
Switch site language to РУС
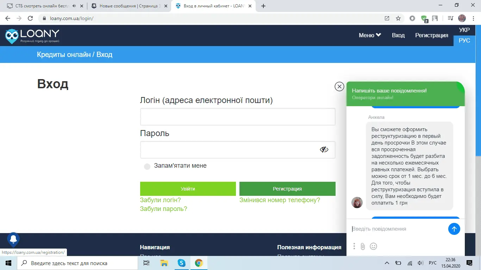464,40
